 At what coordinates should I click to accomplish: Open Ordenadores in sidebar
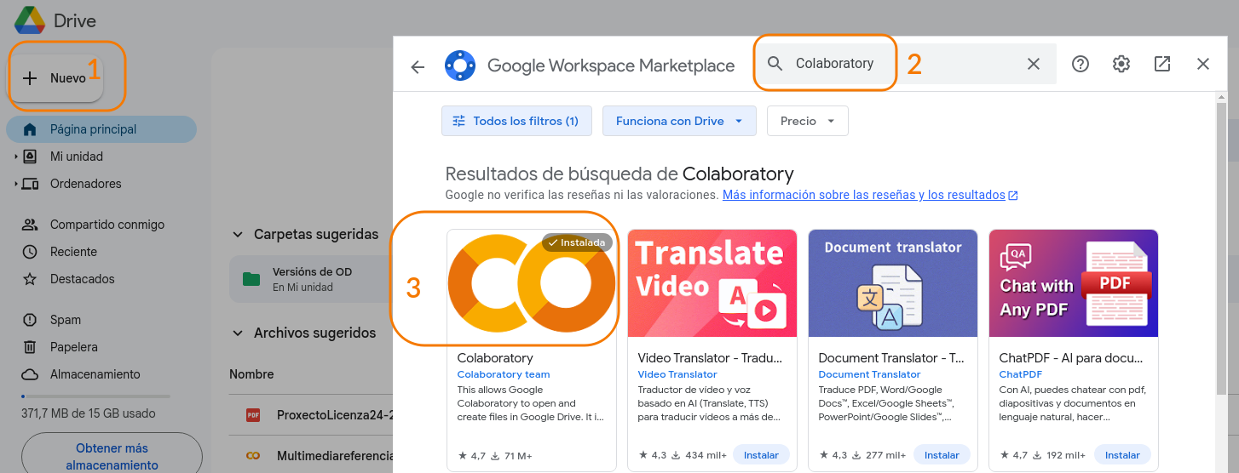[86, 184]
